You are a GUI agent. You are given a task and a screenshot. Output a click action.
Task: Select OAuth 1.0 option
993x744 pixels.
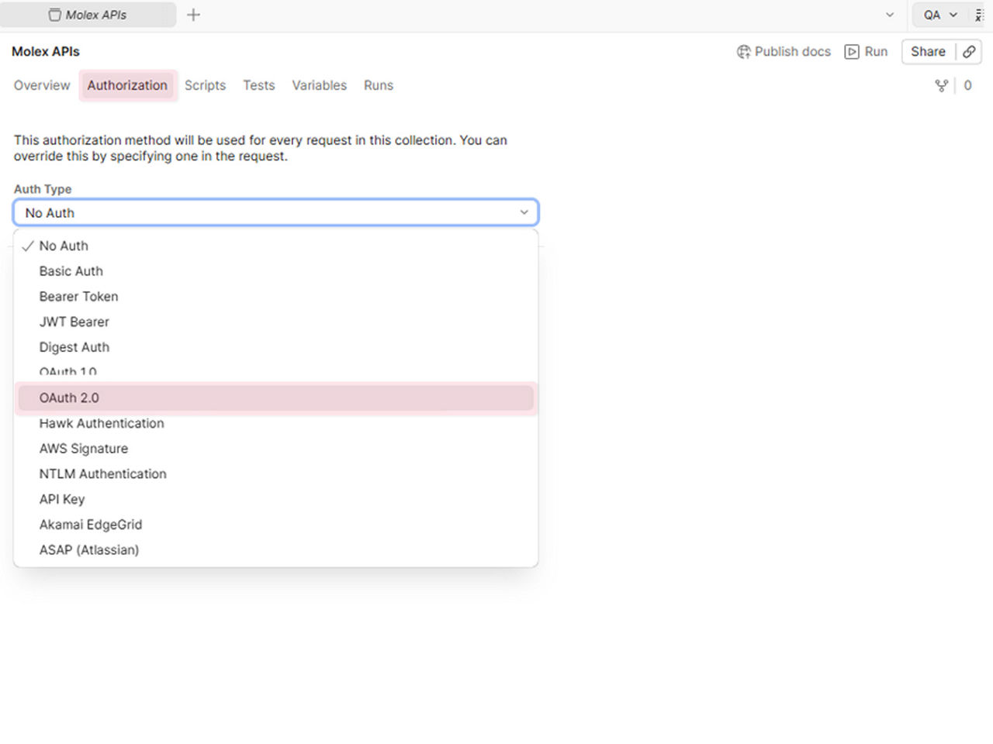pyautogui.click(x=276, y=371)
